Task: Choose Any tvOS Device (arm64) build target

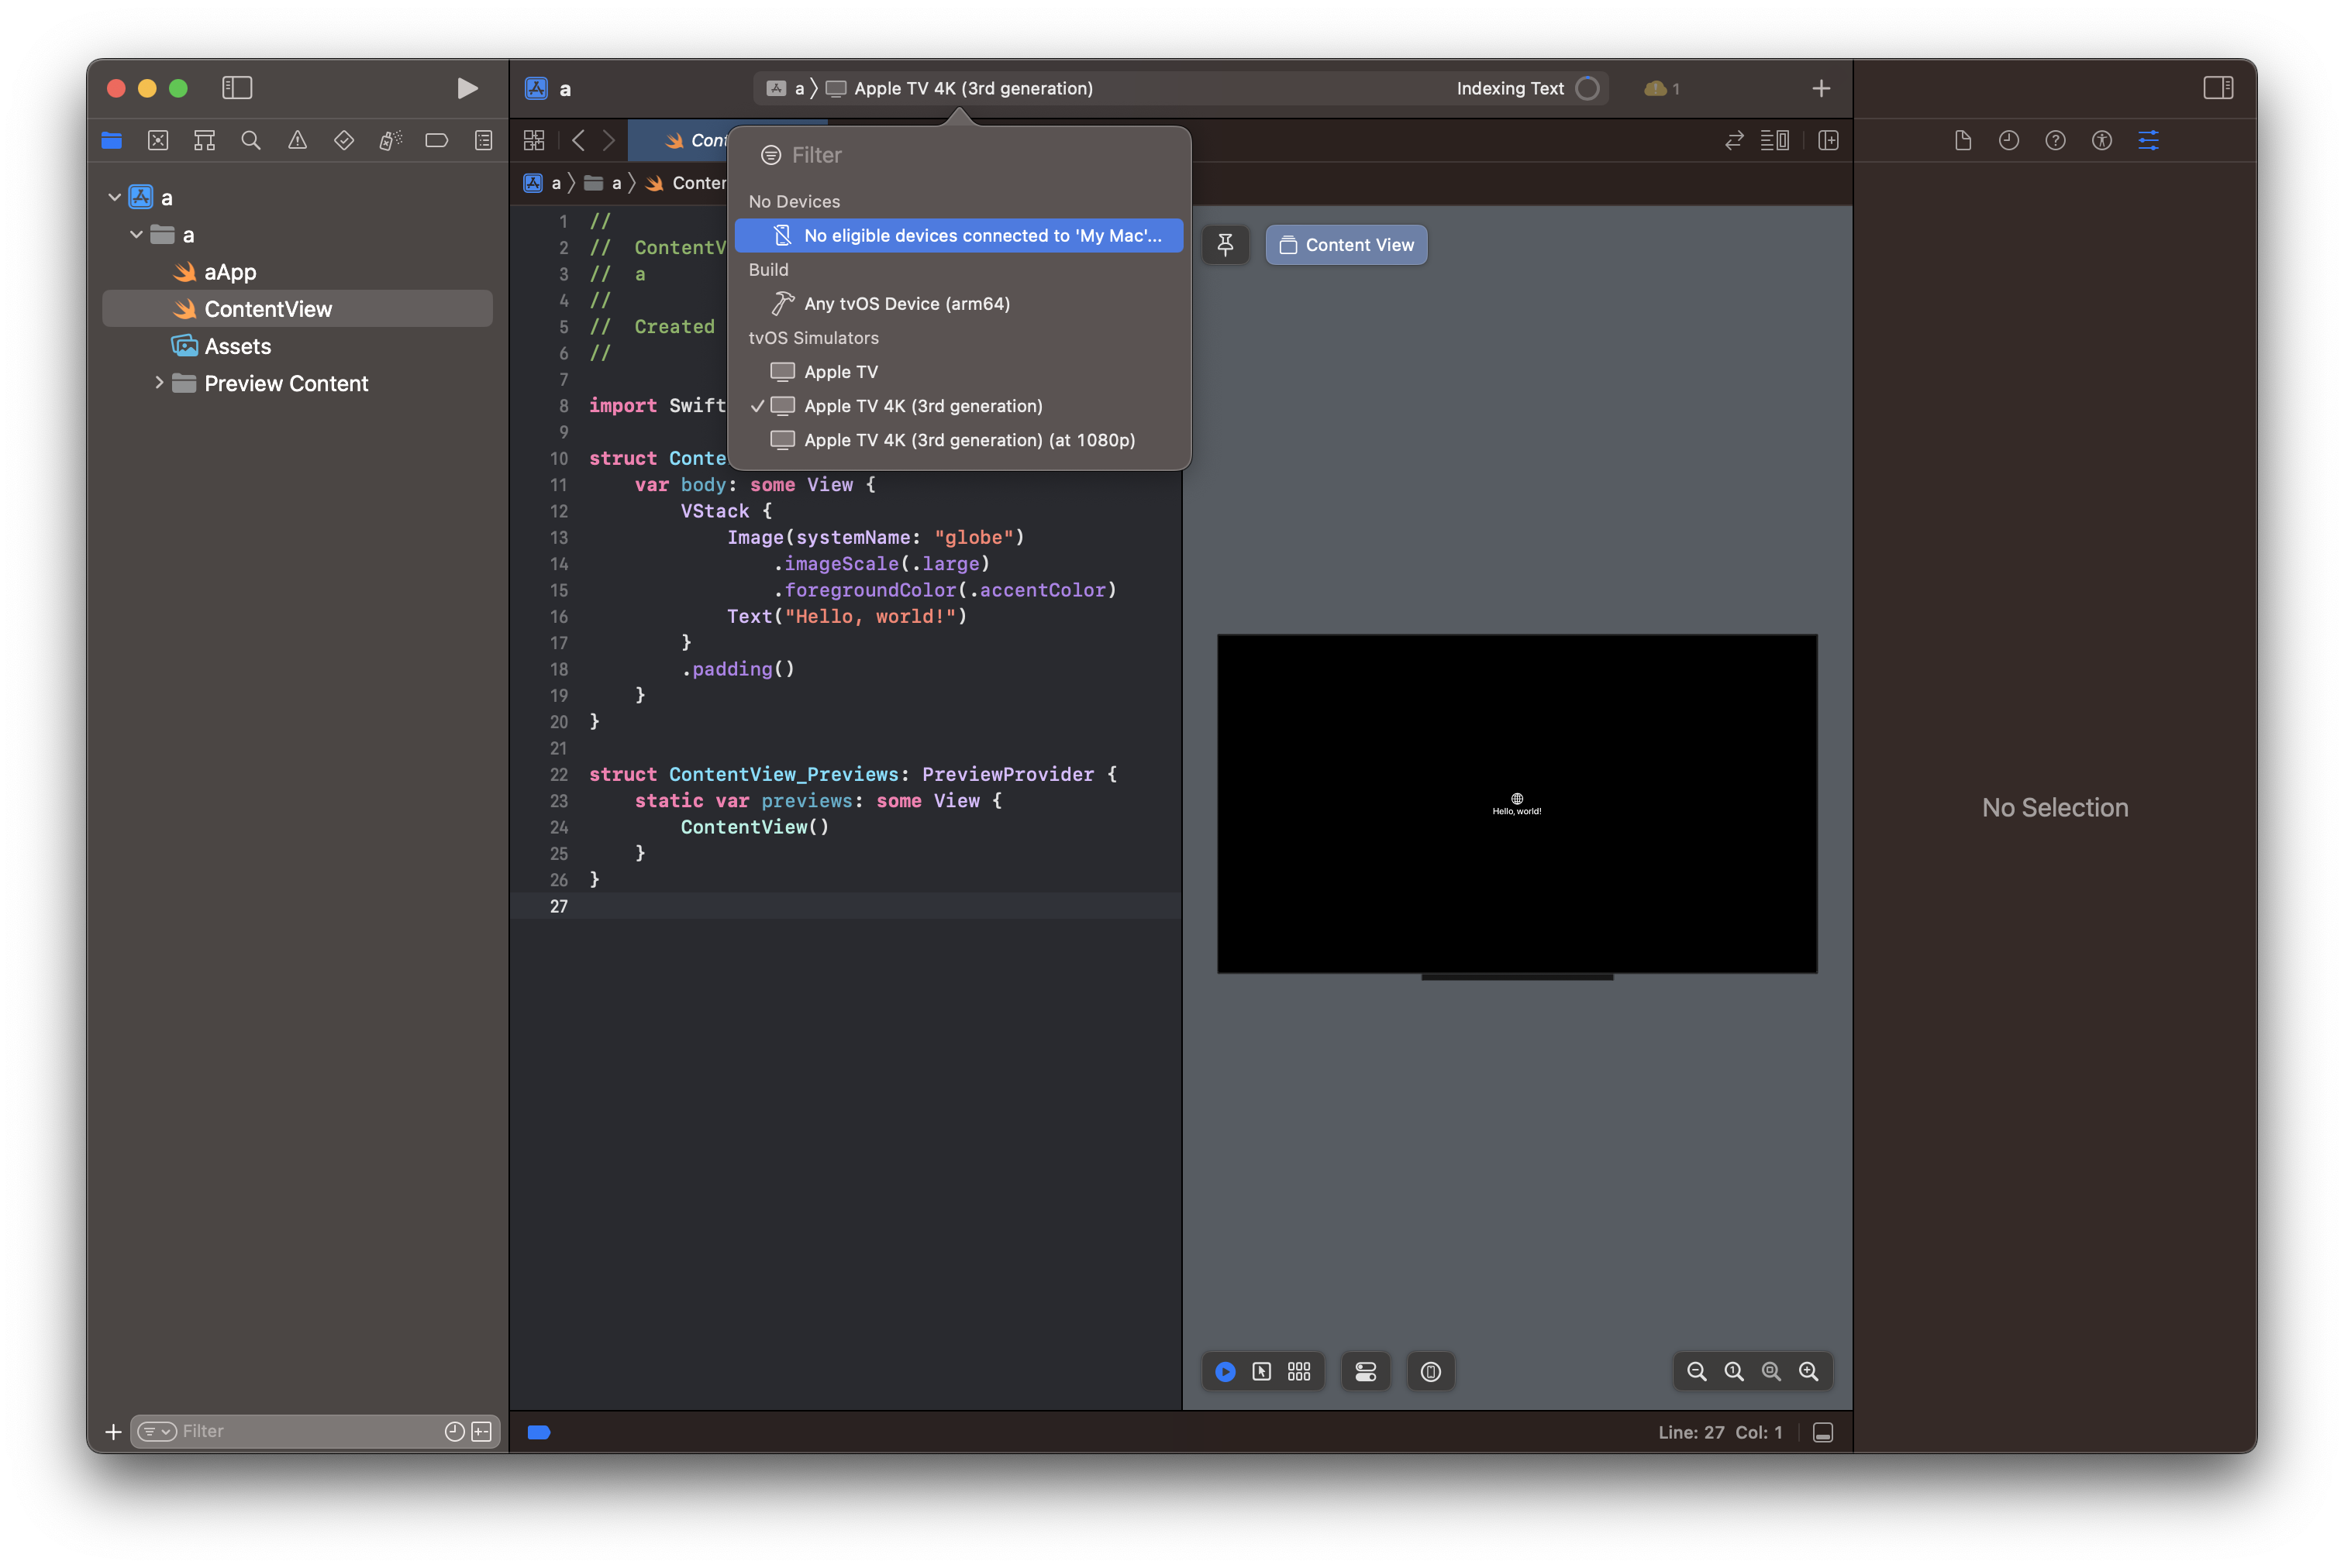Action: (906, 303)
